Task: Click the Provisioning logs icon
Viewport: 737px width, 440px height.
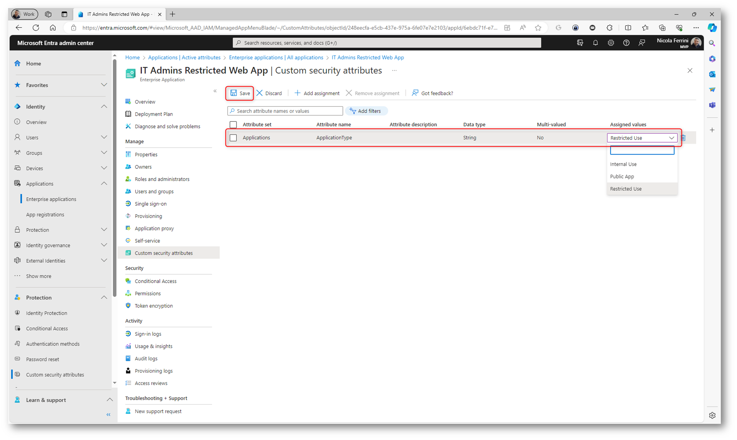Action: (128, 370)
